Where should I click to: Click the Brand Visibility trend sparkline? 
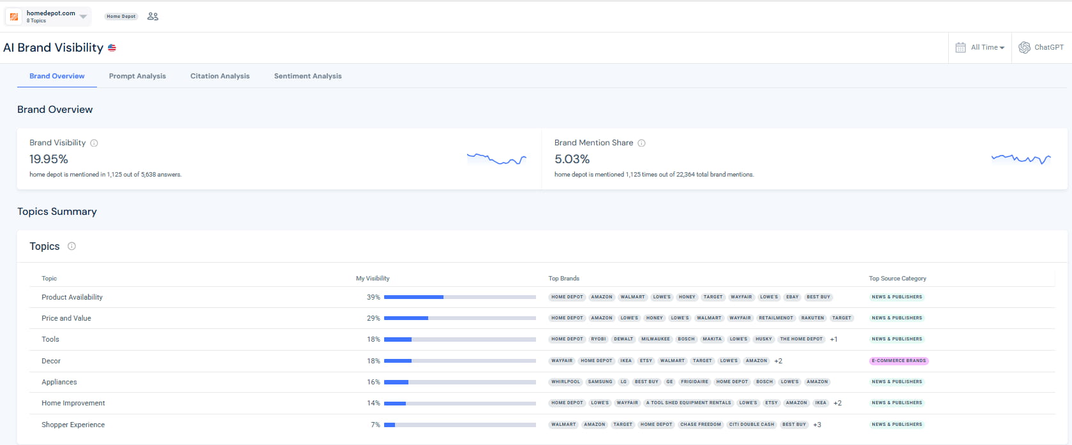496,159
